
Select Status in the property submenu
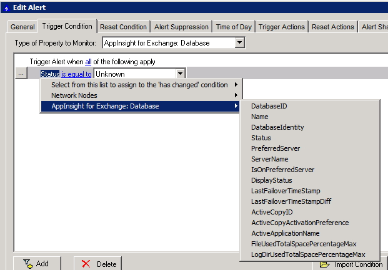310,138
